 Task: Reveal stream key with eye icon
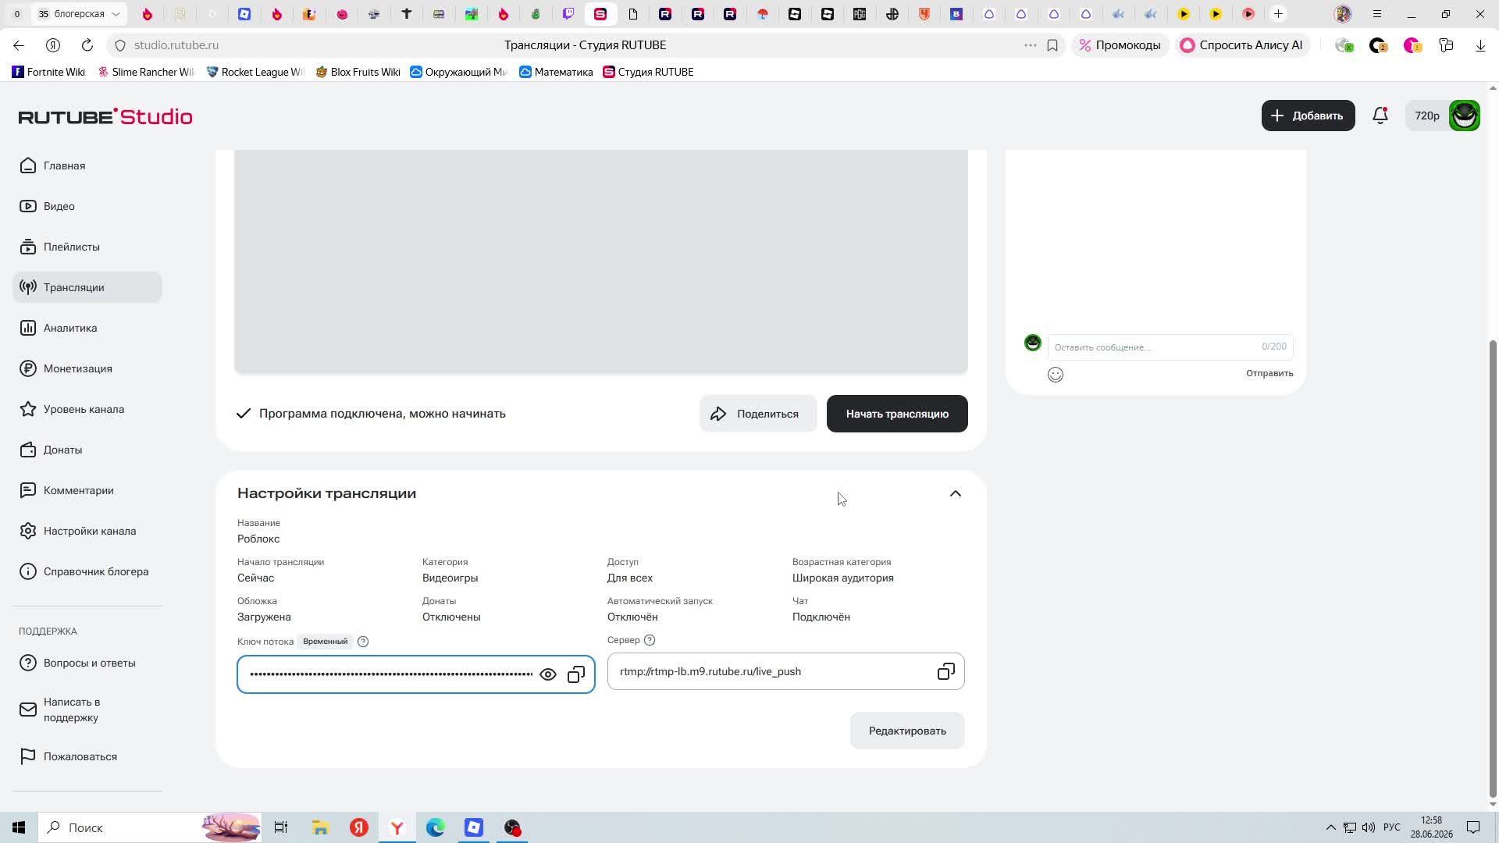[x=548, y=674]
